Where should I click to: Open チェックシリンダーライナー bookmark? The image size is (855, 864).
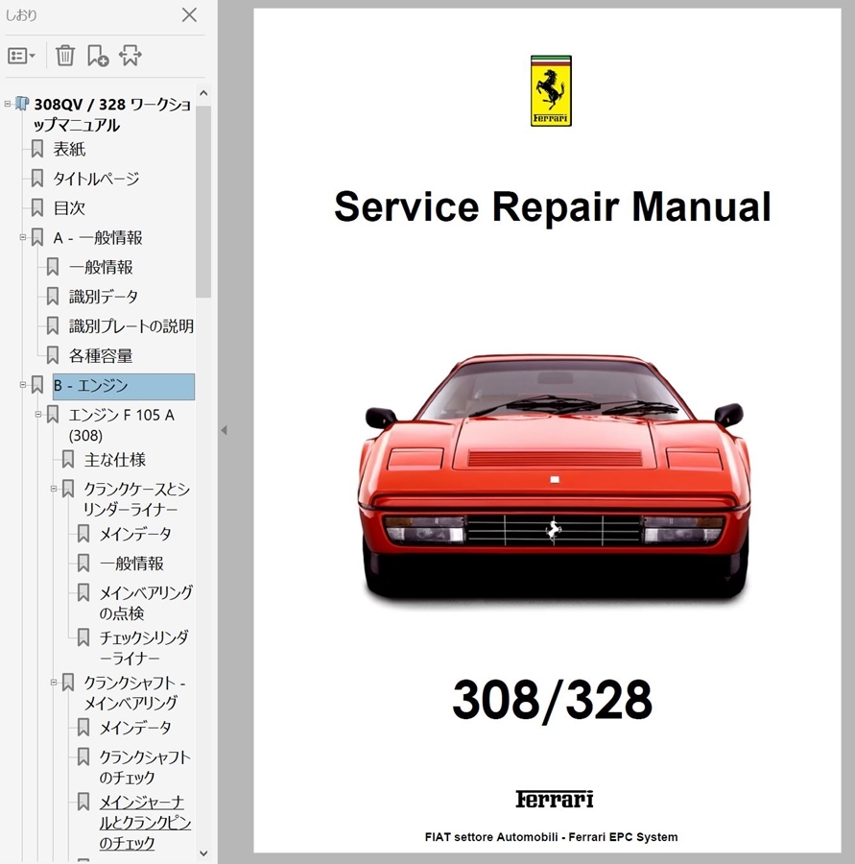pos(144,647)
